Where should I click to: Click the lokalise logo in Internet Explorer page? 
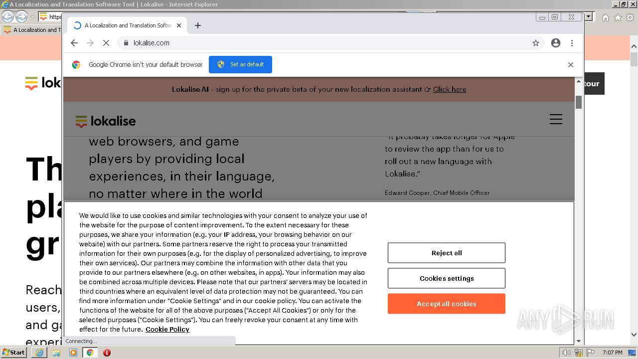pos(43,83)
